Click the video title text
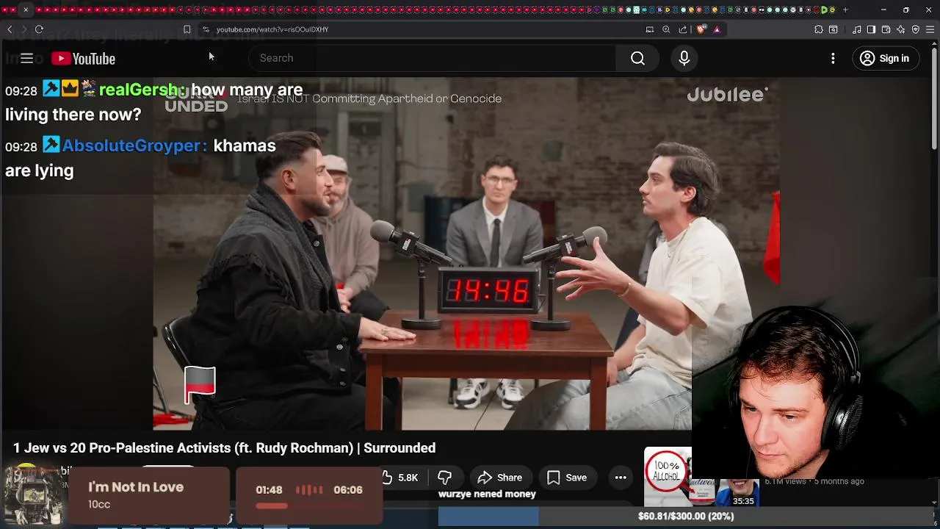The width and height of the screenshot is (940, 529). (224, 448)
